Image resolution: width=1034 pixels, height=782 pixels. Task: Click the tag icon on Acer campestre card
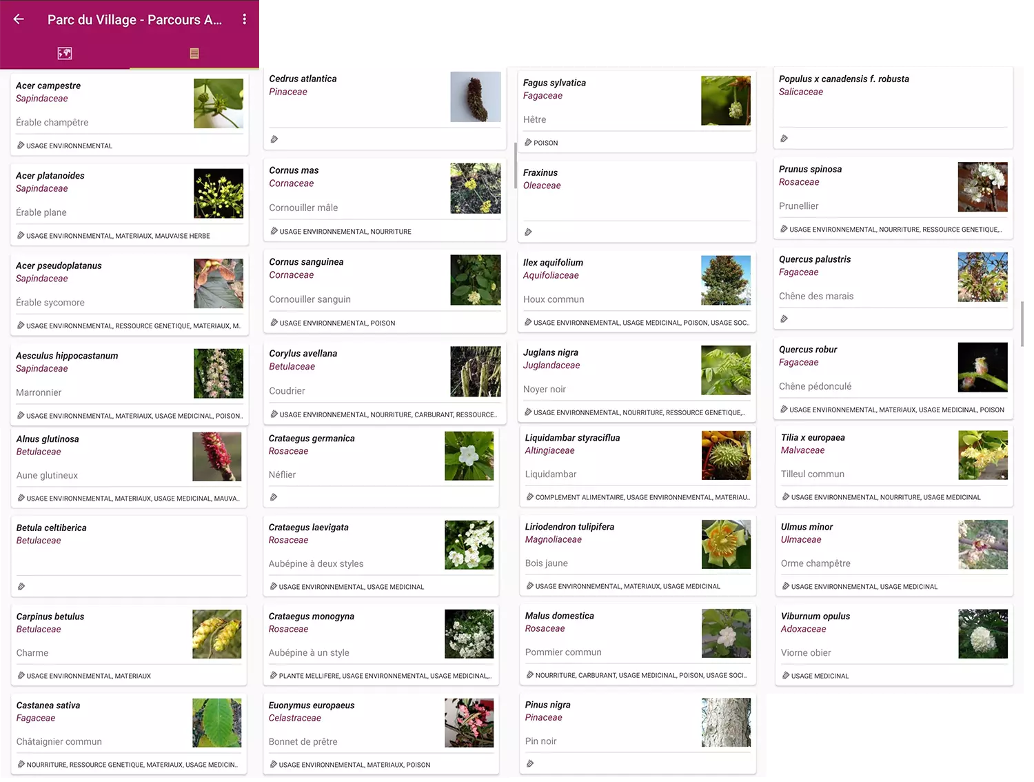(21, 146)
